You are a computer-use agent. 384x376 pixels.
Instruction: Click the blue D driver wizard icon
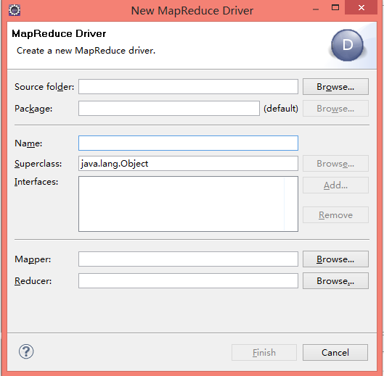click(347, 45)
